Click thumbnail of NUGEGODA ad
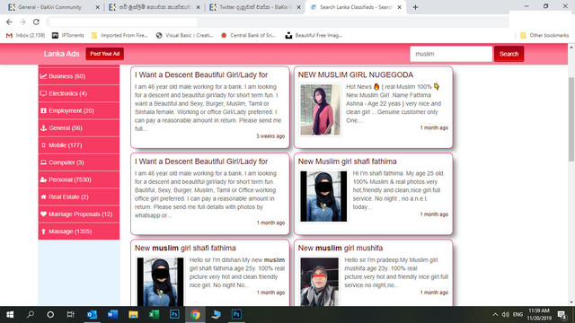Screen dimensions: 575x323 tap(320, 109)
